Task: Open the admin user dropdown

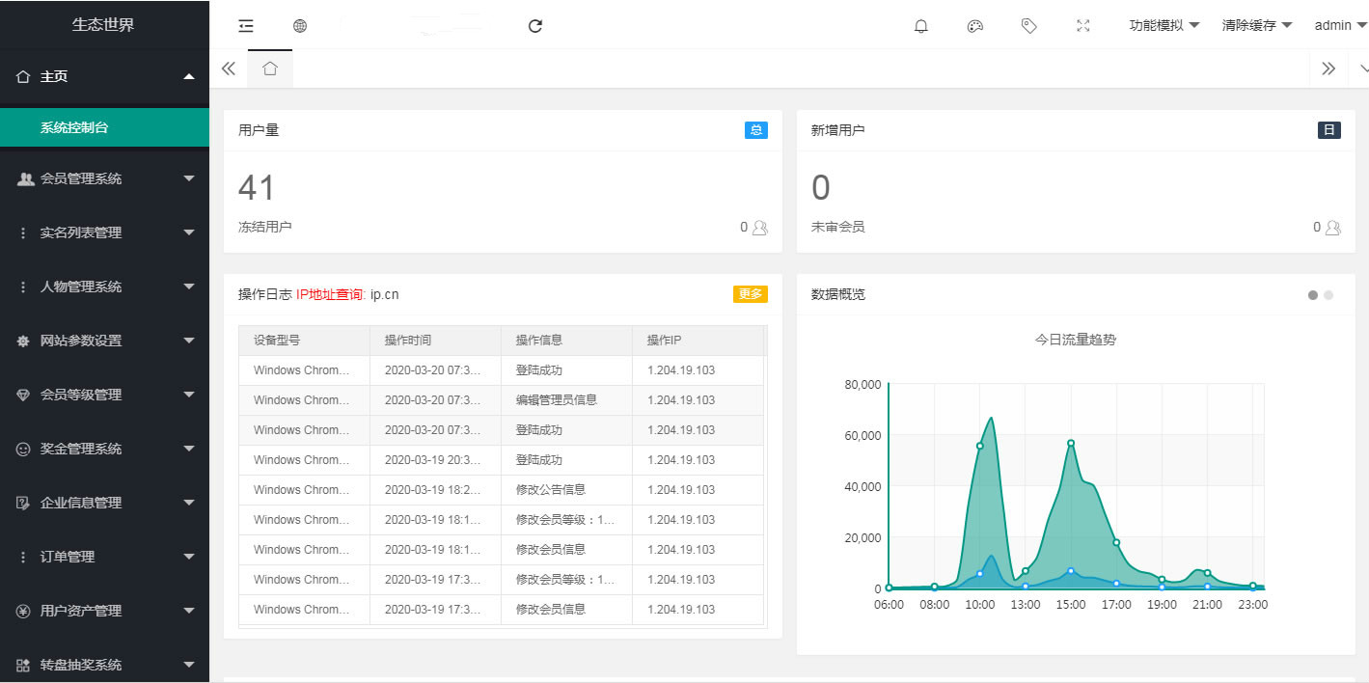Action: coord(1339,26)
